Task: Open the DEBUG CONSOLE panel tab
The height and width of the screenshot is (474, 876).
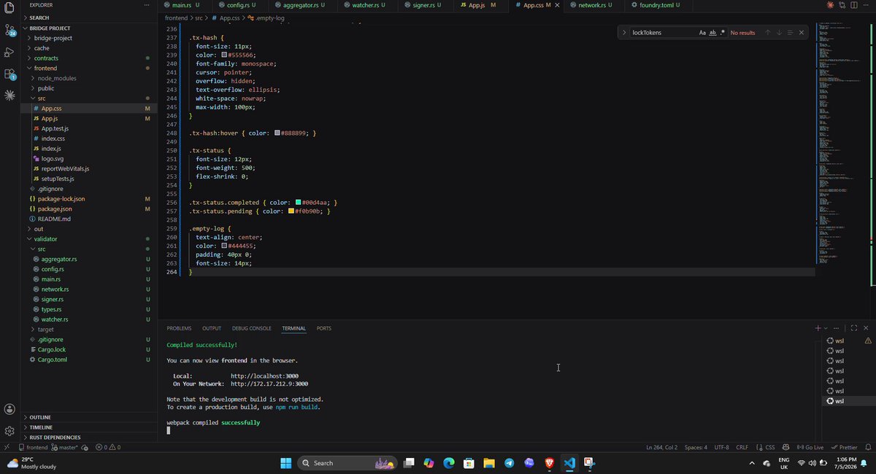Action: click(x=251, y=328)
